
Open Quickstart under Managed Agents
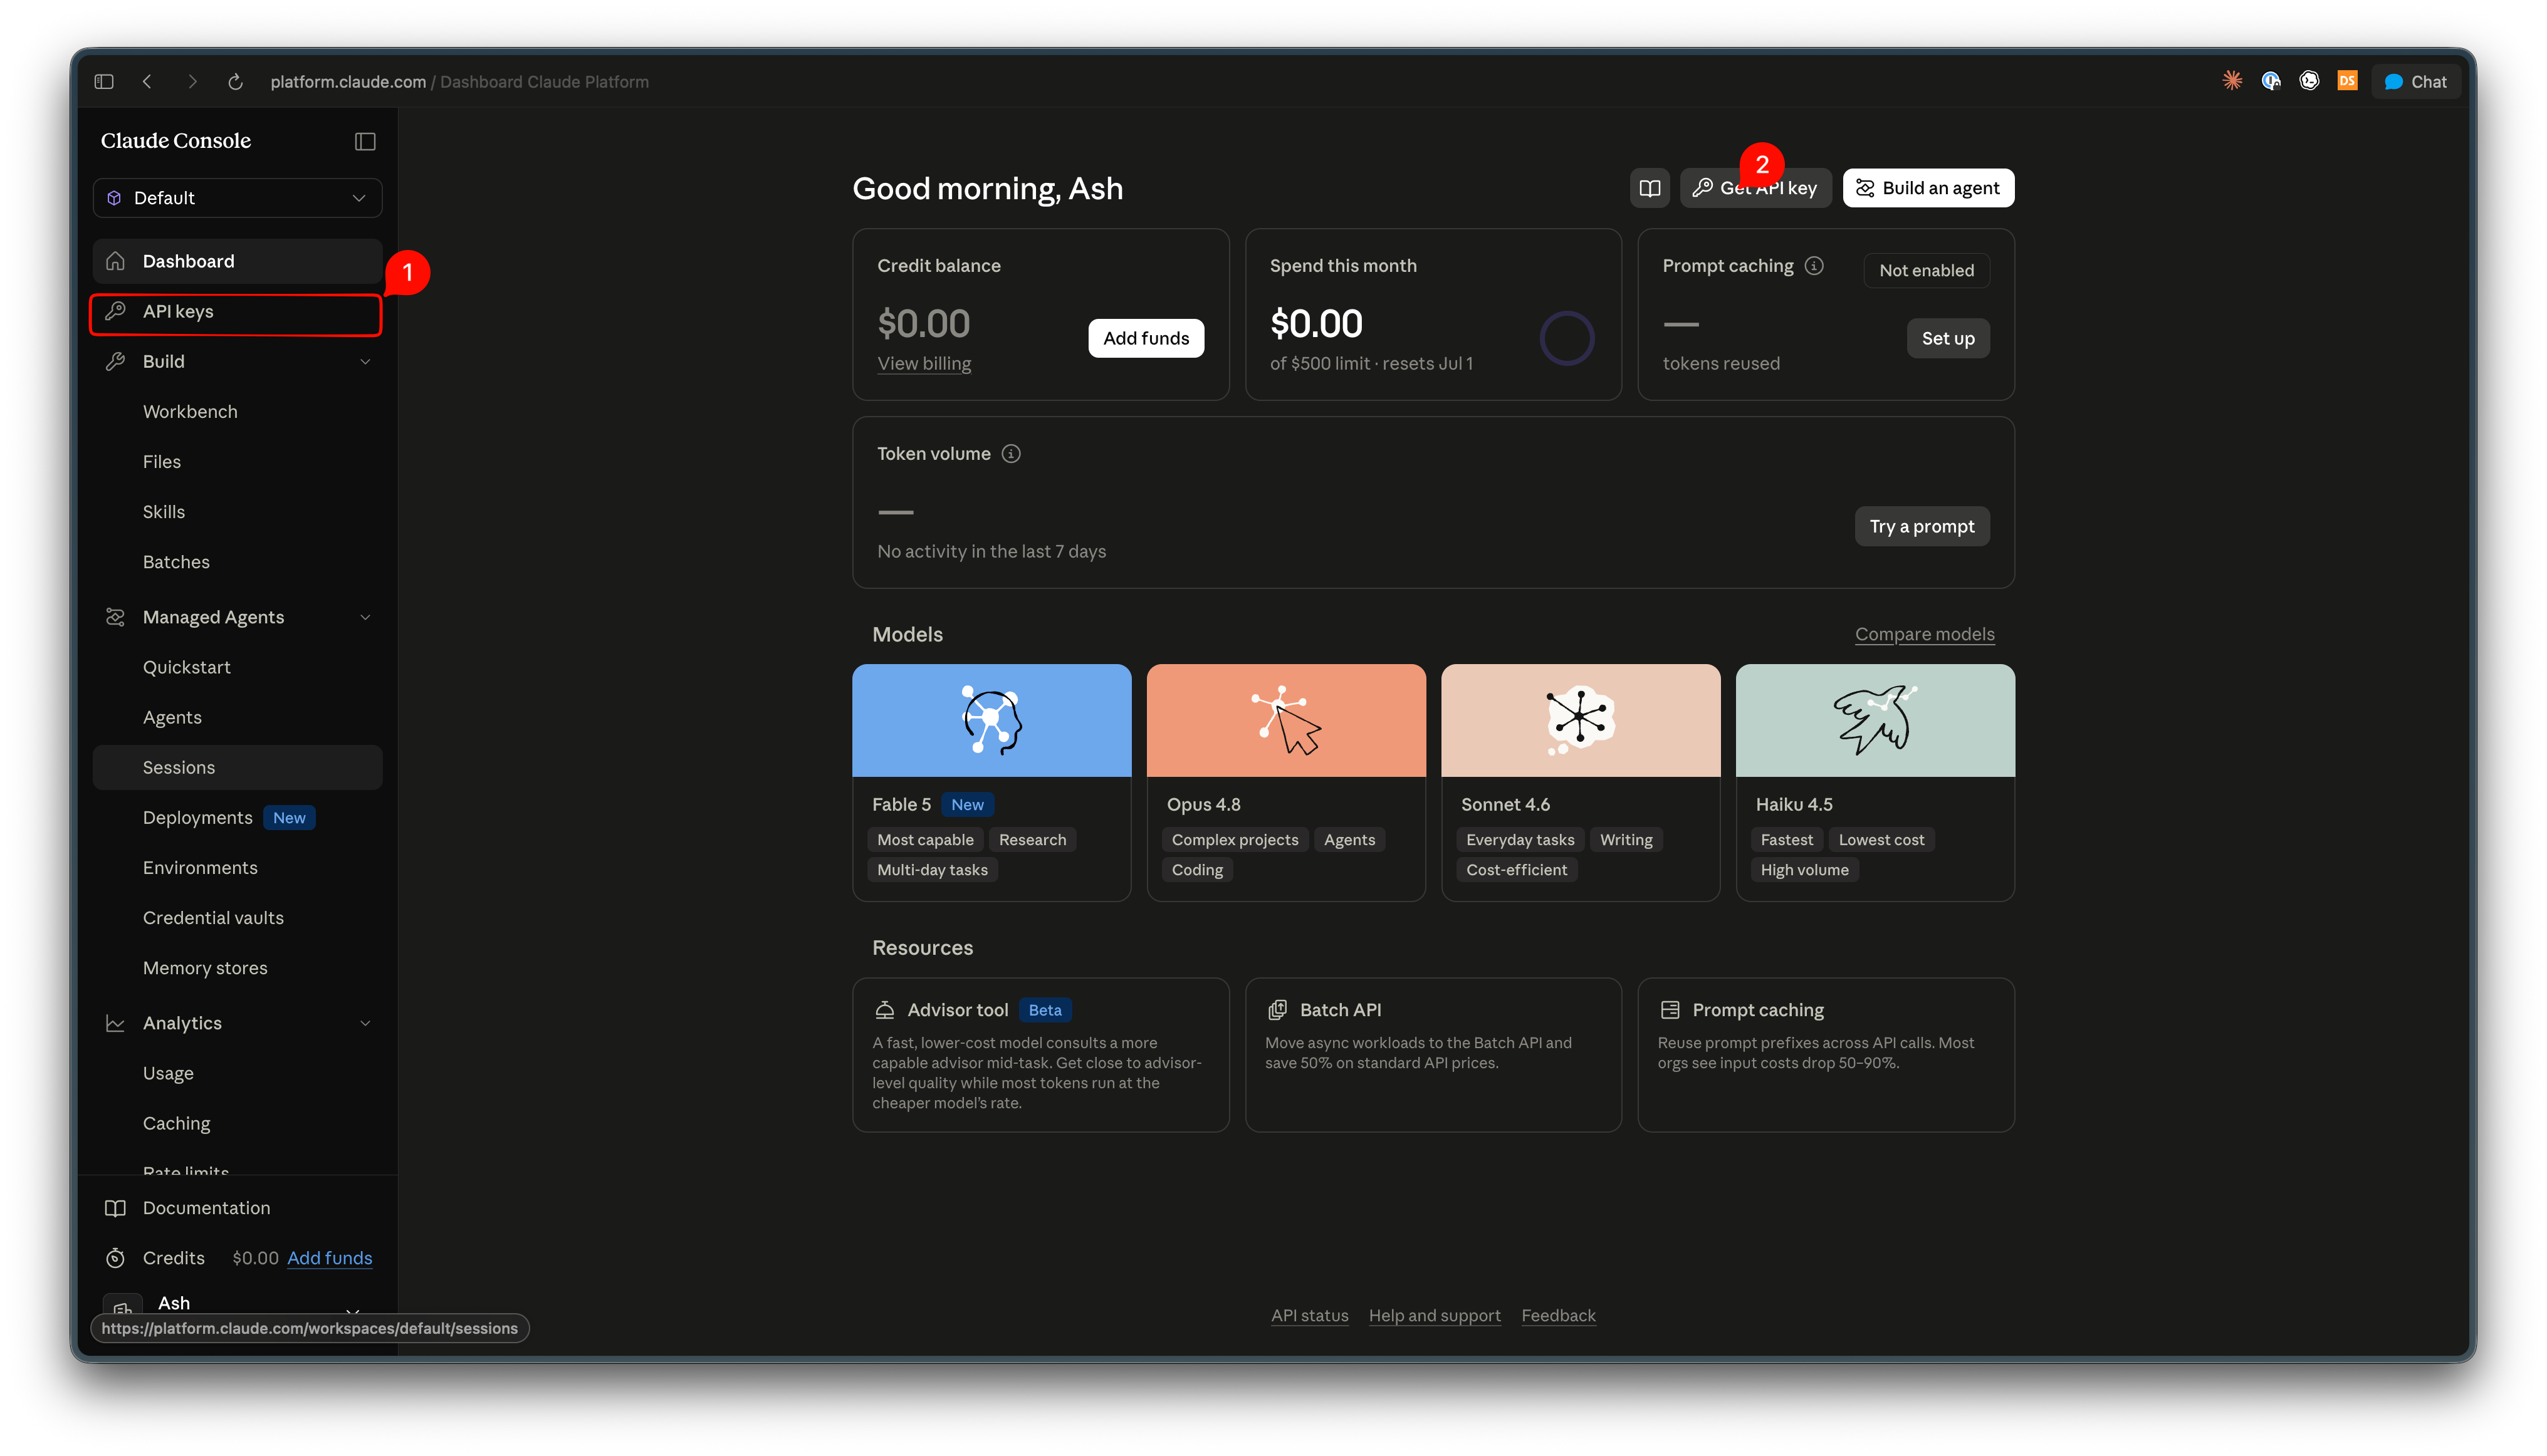click(x=186, y=667)
